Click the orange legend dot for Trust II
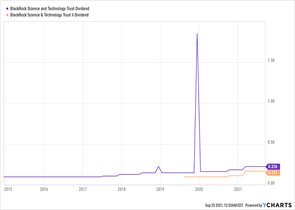The width and height of the screenshot is (295, 210). click(7, 15)
